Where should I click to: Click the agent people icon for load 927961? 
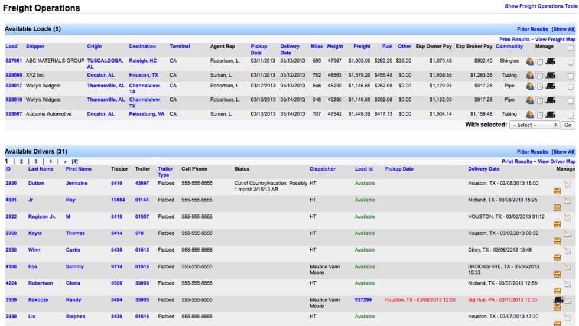[x=530, y=61]
